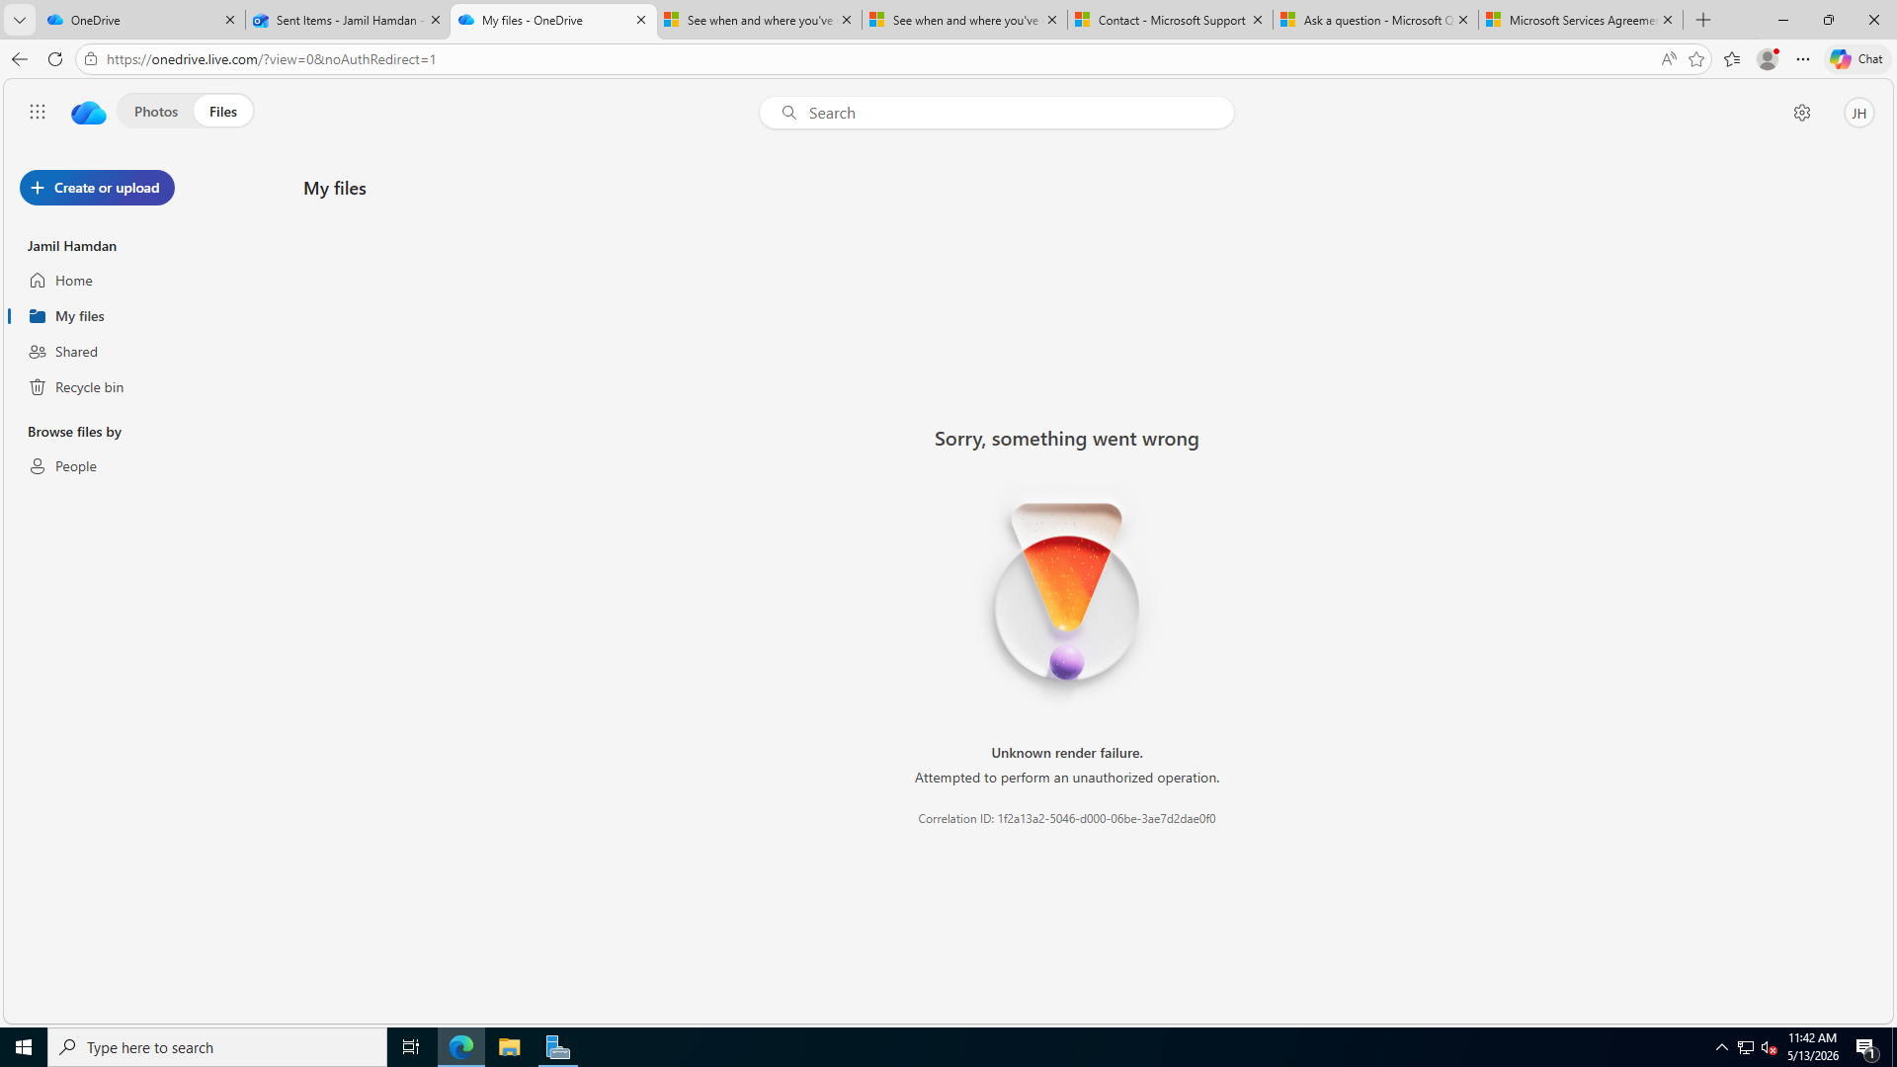The height and width of the screenshot is (1067, 1897).
Task: Add this page to favorites
Action: (x=1696, y=59)
